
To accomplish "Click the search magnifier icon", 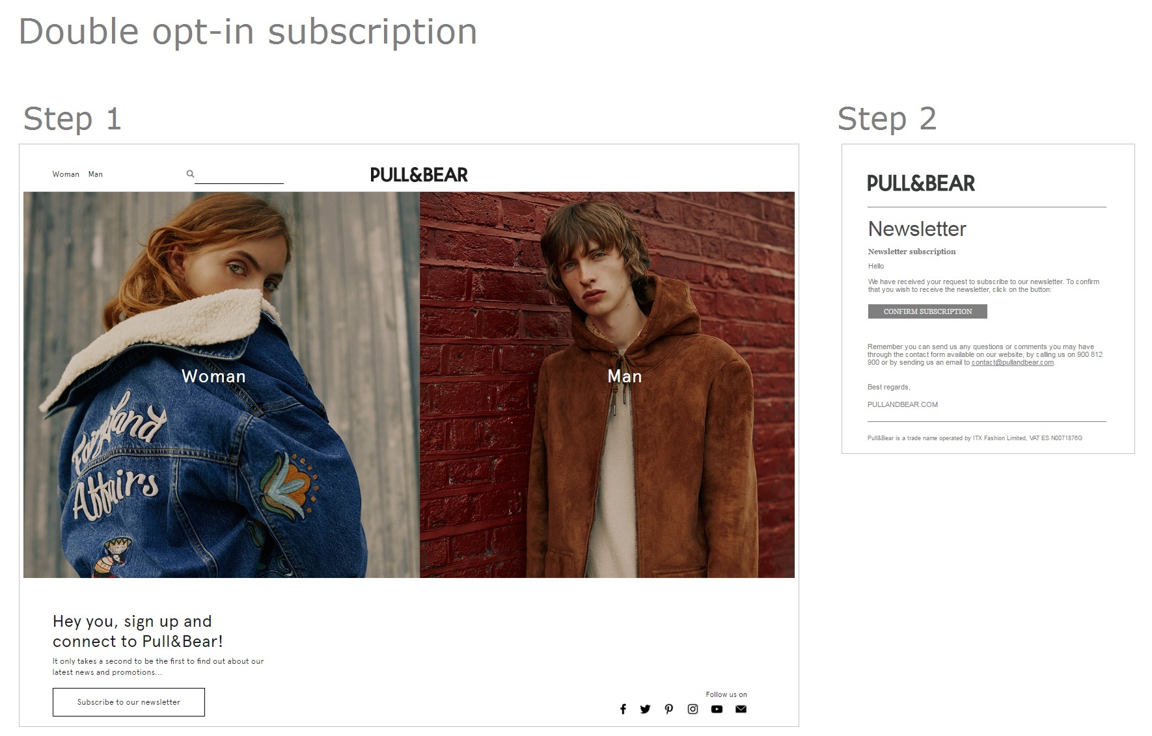I will [x=190, y=174].
